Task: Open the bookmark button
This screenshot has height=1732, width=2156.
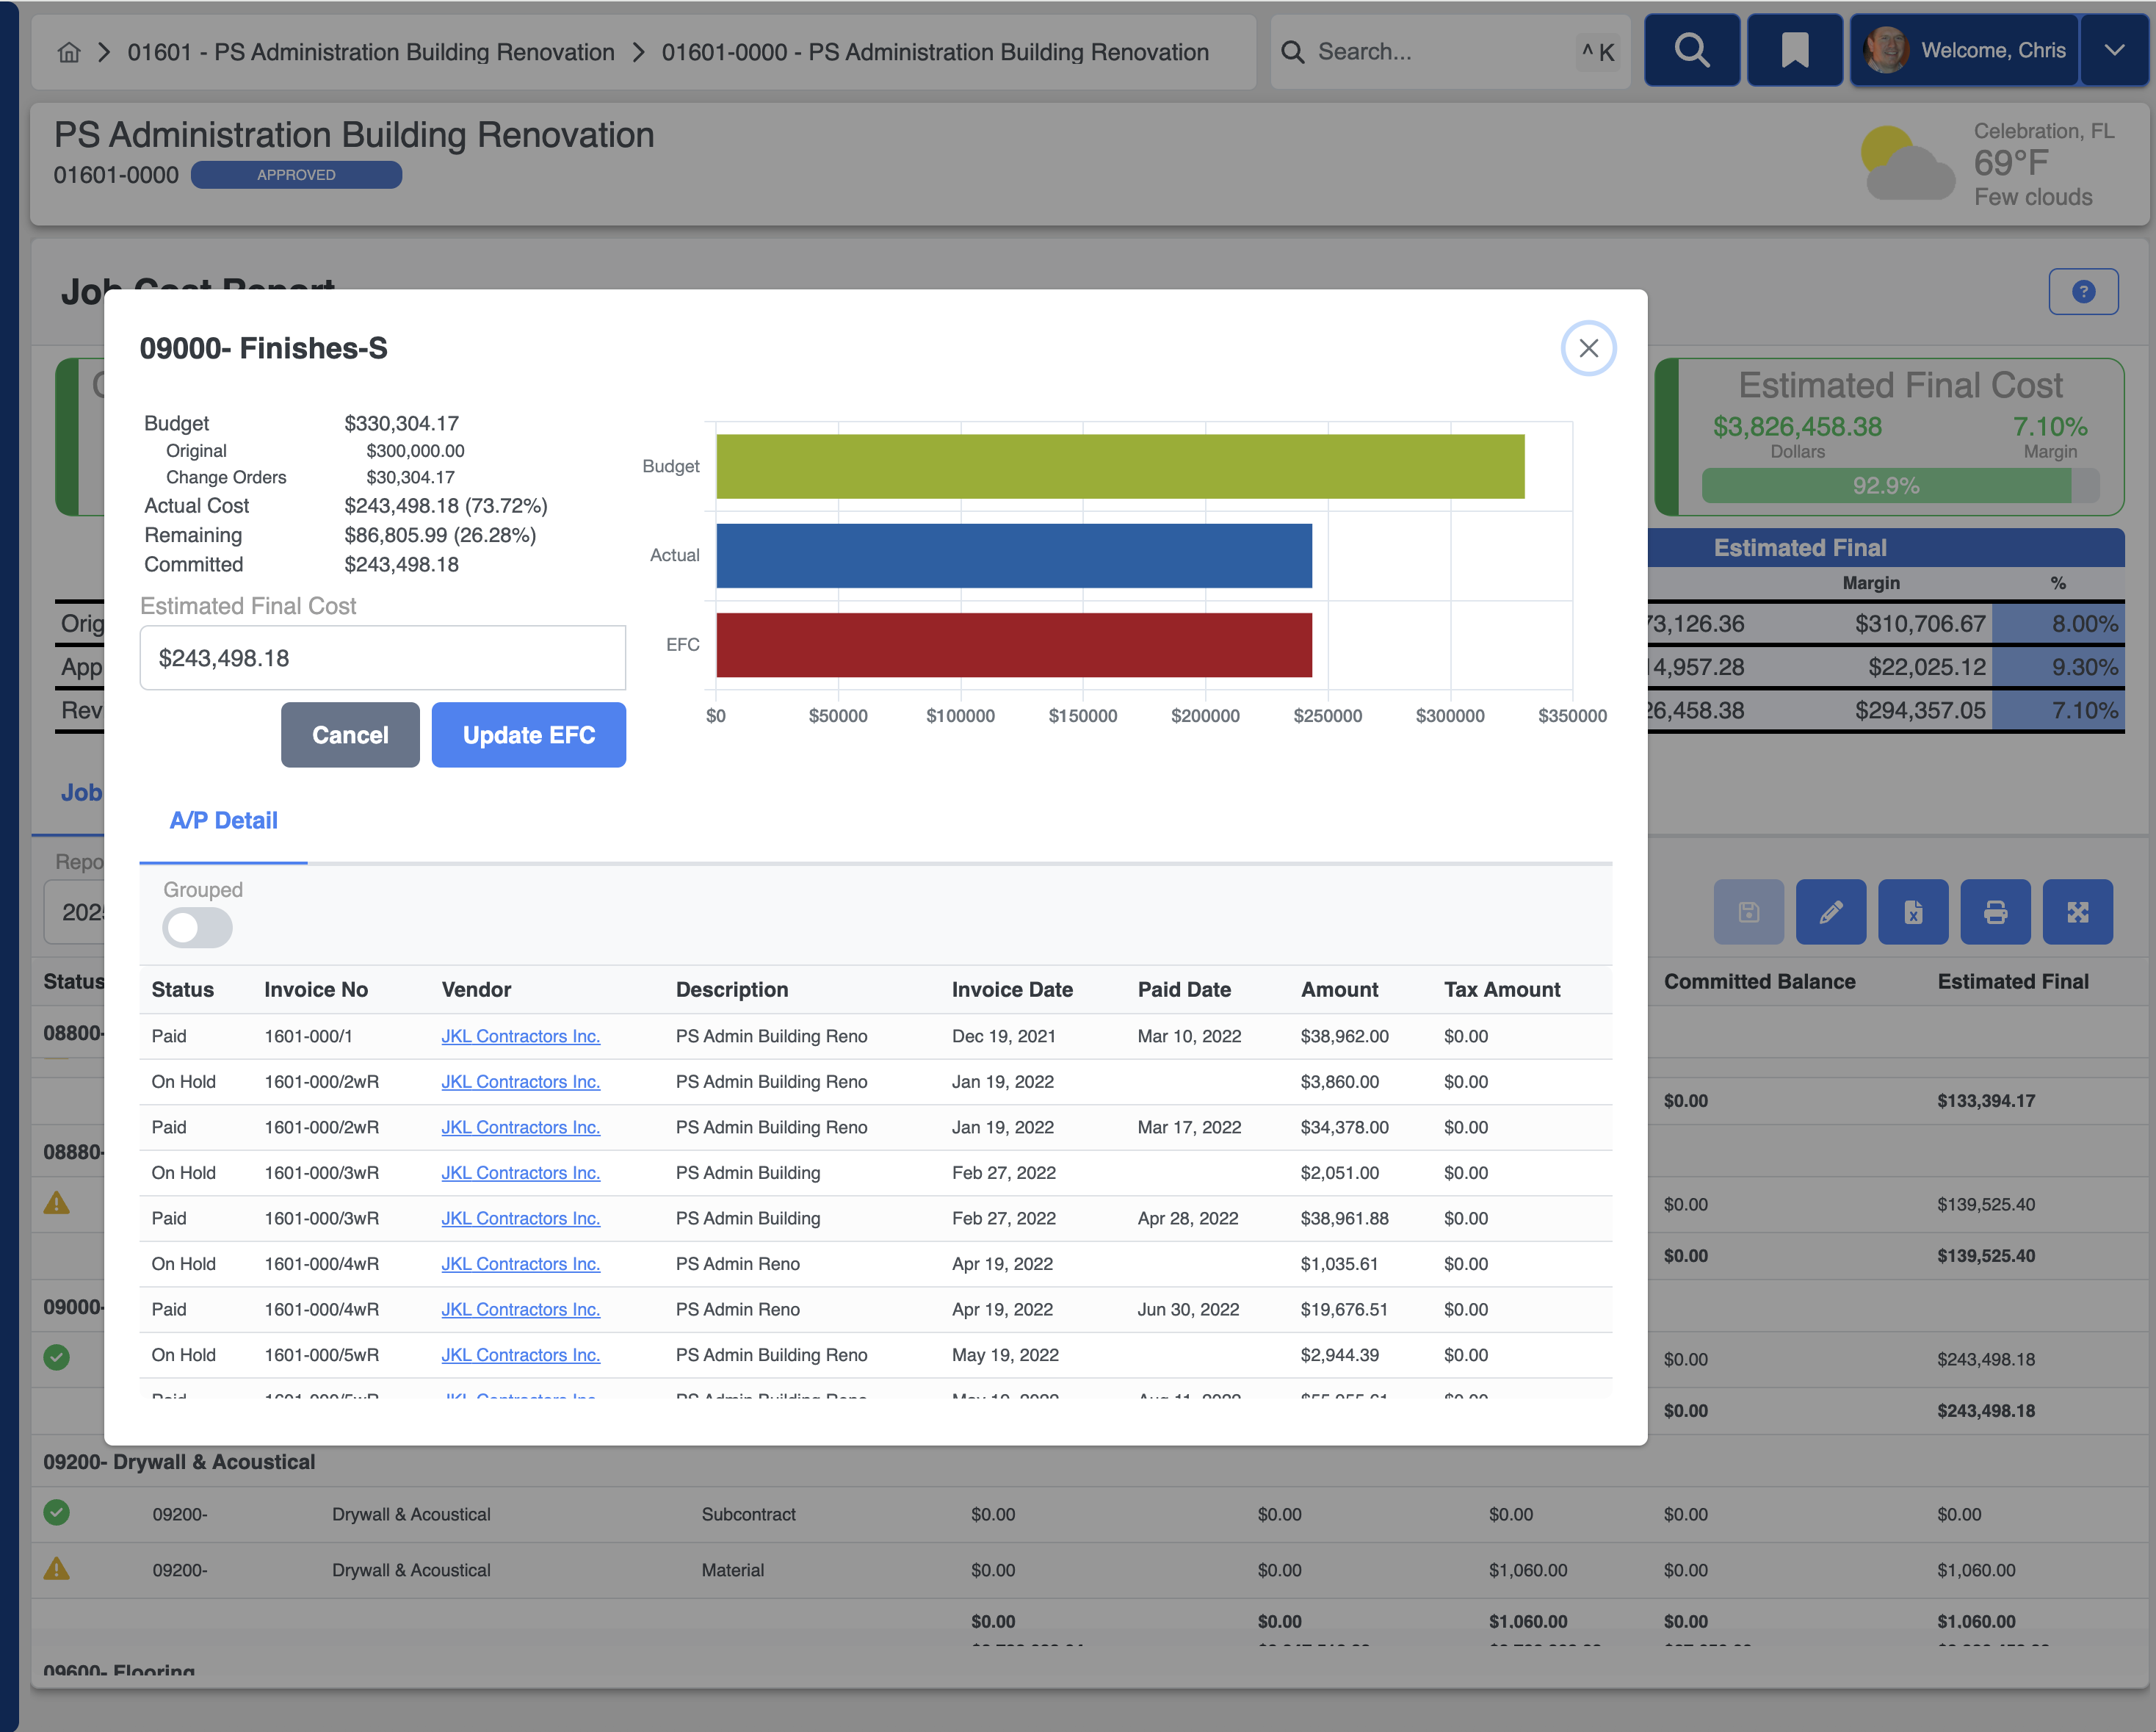Action: 1794,50
